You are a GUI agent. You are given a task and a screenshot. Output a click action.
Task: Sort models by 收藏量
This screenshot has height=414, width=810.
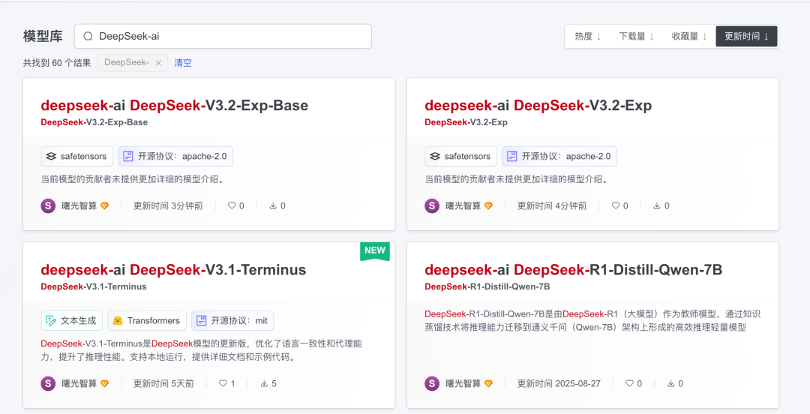689,36
